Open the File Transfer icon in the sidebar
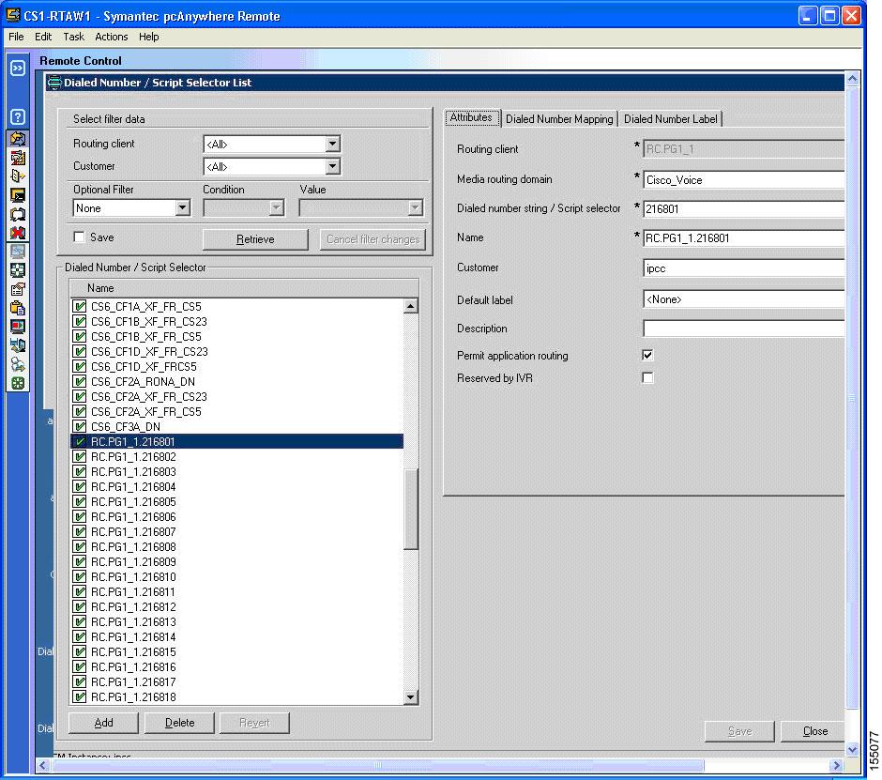Viewport: 882px width, 780px height. pos(18,158)
